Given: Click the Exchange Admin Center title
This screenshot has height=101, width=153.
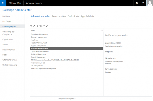Looking at the screenshot, I should 17,10.
